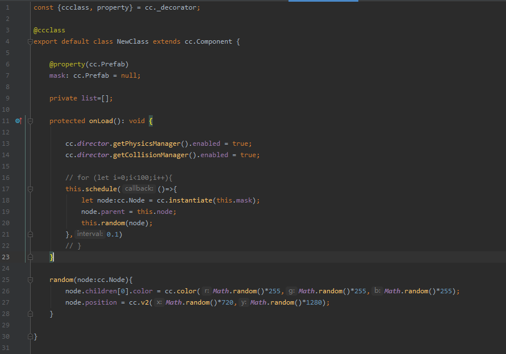
Task: Click the 'y:' parameter hint in cc.v2
Action: click(x=244, y=302)
